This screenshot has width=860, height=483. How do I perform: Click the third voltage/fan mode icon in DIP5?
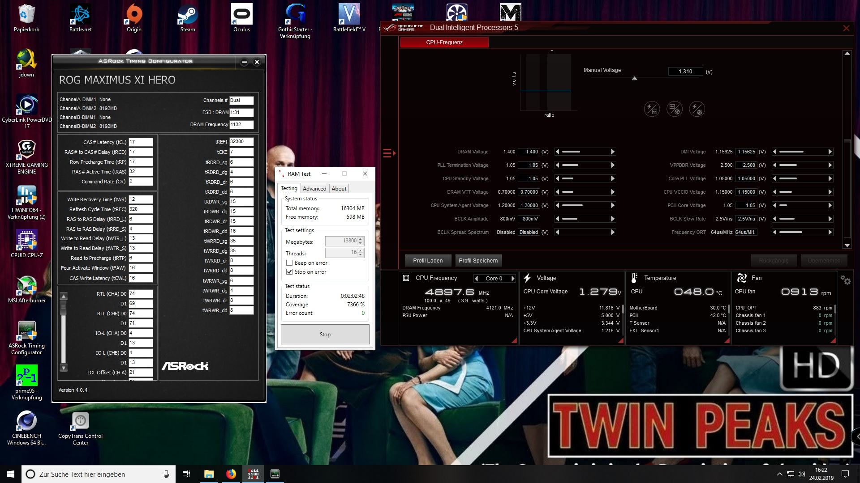tap(697, 109)
